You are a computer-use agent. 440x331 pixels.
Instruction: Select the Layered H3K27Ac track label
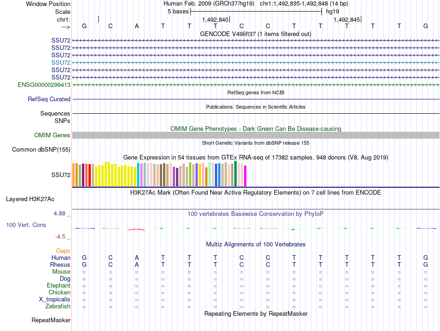coord(30,199)
